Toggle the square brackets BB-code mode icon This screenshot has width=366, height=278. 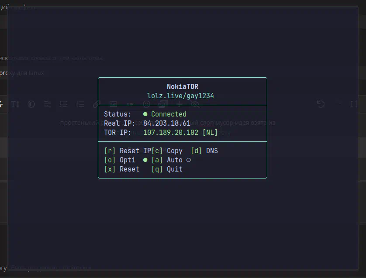tap(354, 104)
